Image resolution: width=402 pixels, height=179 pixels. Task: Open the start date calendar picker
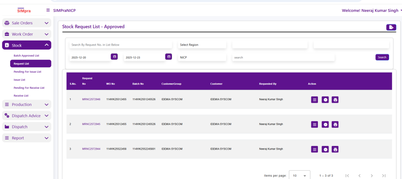[115, 57]
